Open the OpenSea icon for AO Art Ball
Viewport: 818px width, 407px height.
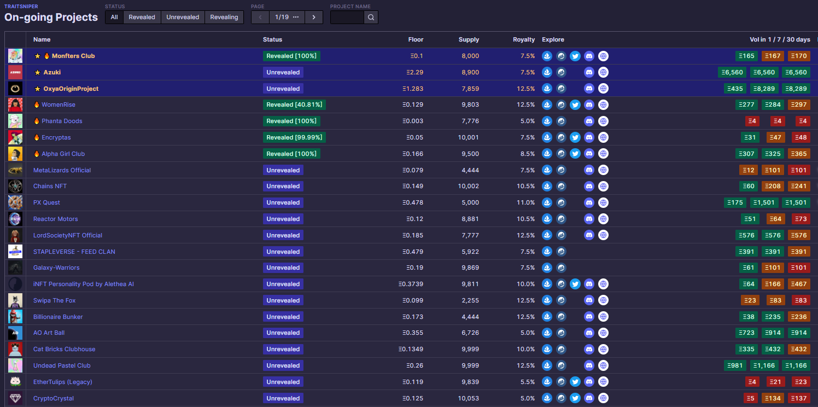(547, 333)
